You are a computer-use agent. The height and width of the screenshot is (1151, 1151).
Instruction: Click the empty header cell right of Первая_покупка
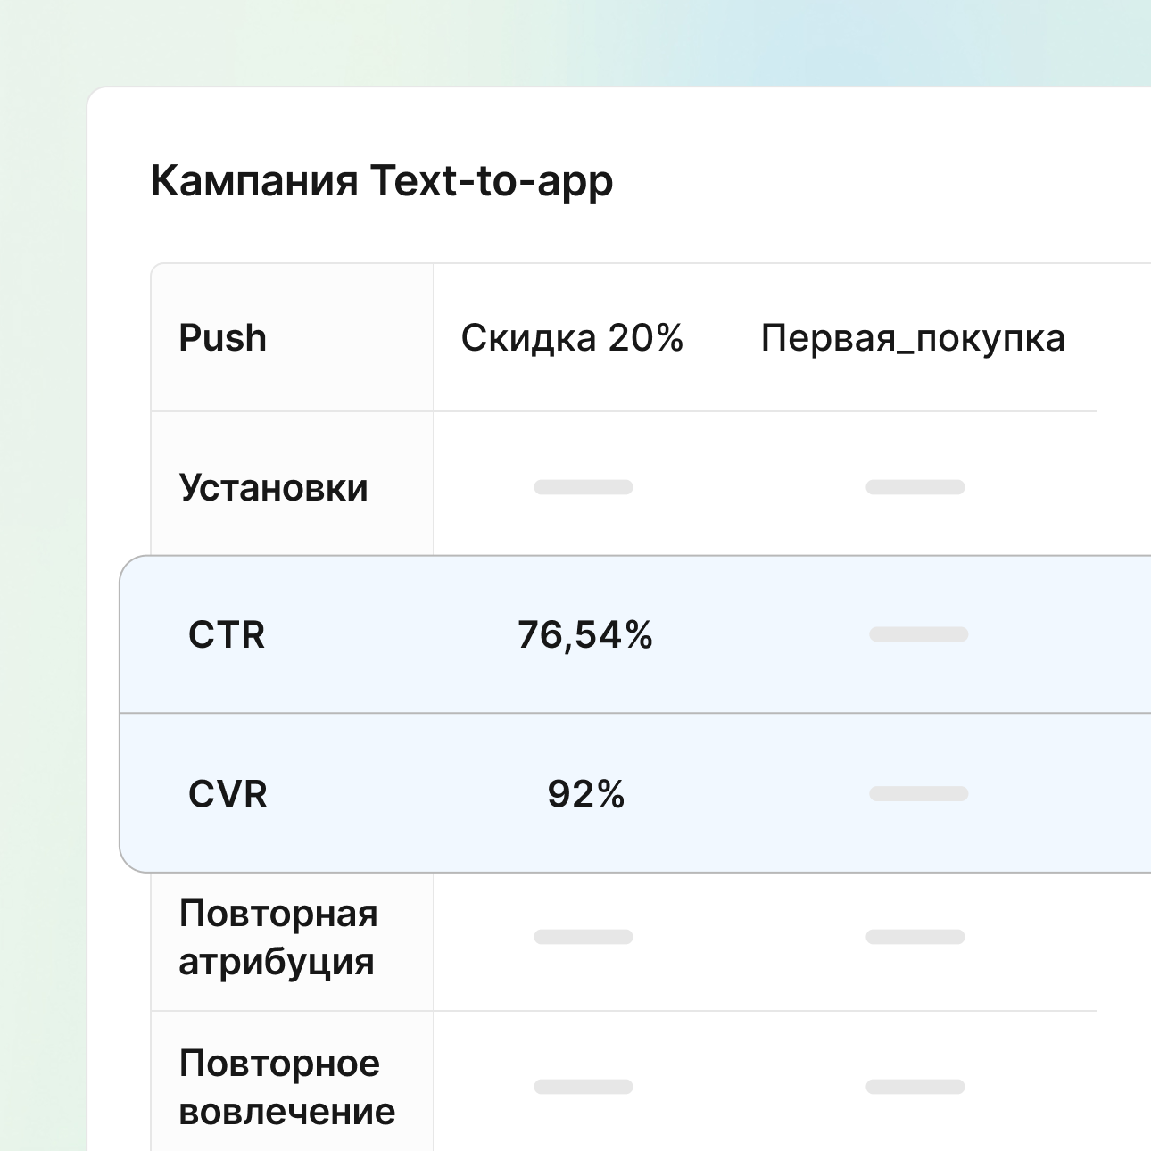point(1124,338)
